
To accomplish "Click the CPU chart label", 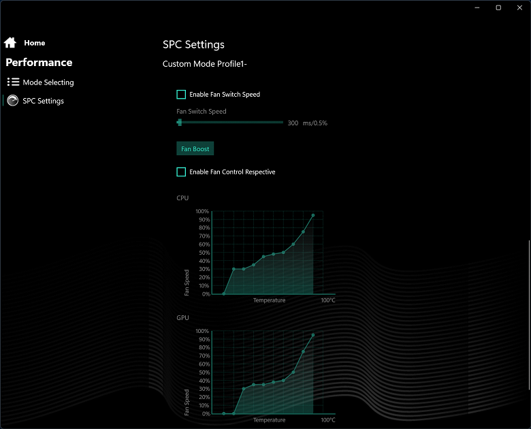I will (182, 198).
